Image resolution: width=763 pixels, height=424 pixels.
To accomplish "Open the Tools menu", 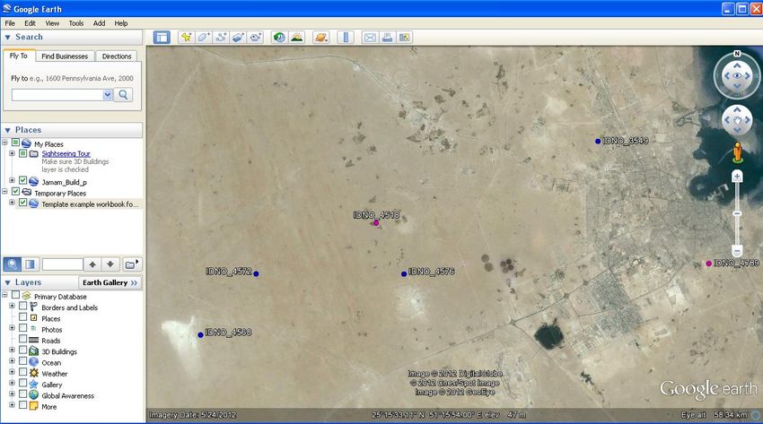I will tap(76, 22).
